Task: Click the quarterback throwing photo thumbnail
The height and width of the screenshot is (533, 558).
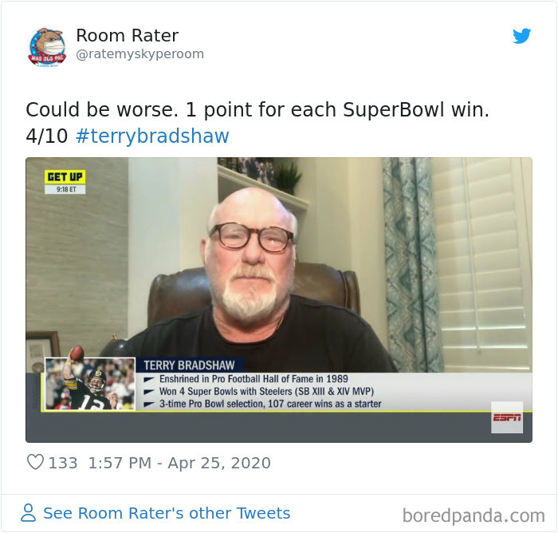Action: coord(90,384)
